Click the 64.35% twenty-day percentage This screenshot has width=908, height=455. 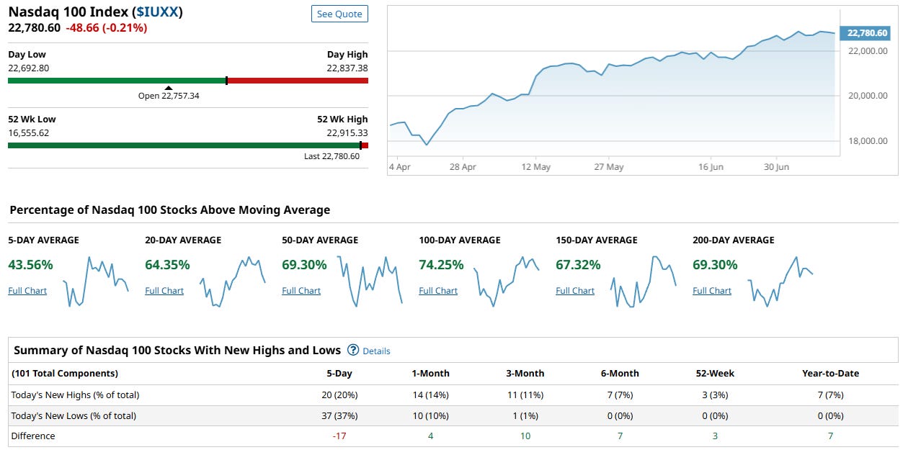point(168,265)
